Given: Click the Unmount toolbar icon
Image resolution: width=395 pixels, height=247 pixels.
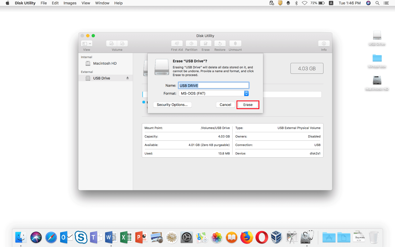Looking at the screenshot, I should pyautogui.click(x=235, y=44).
